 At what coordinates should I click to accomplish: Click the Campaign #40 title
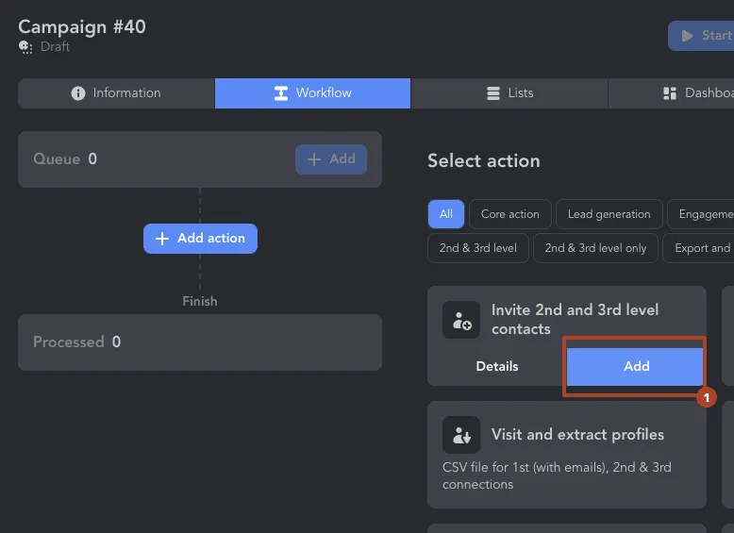[x=82, y=26]
